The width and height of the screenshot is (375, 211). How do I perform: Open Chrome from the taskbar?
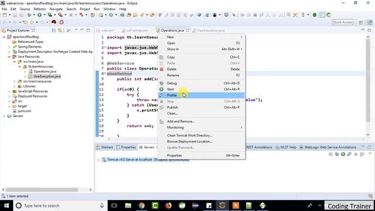tap(142, 206)
